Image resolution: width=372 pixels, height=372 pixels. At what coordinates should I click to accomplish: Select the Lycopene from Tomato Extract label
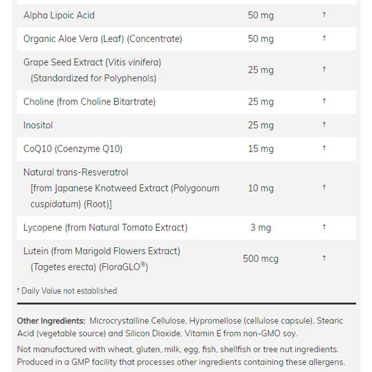coord(105,228)
